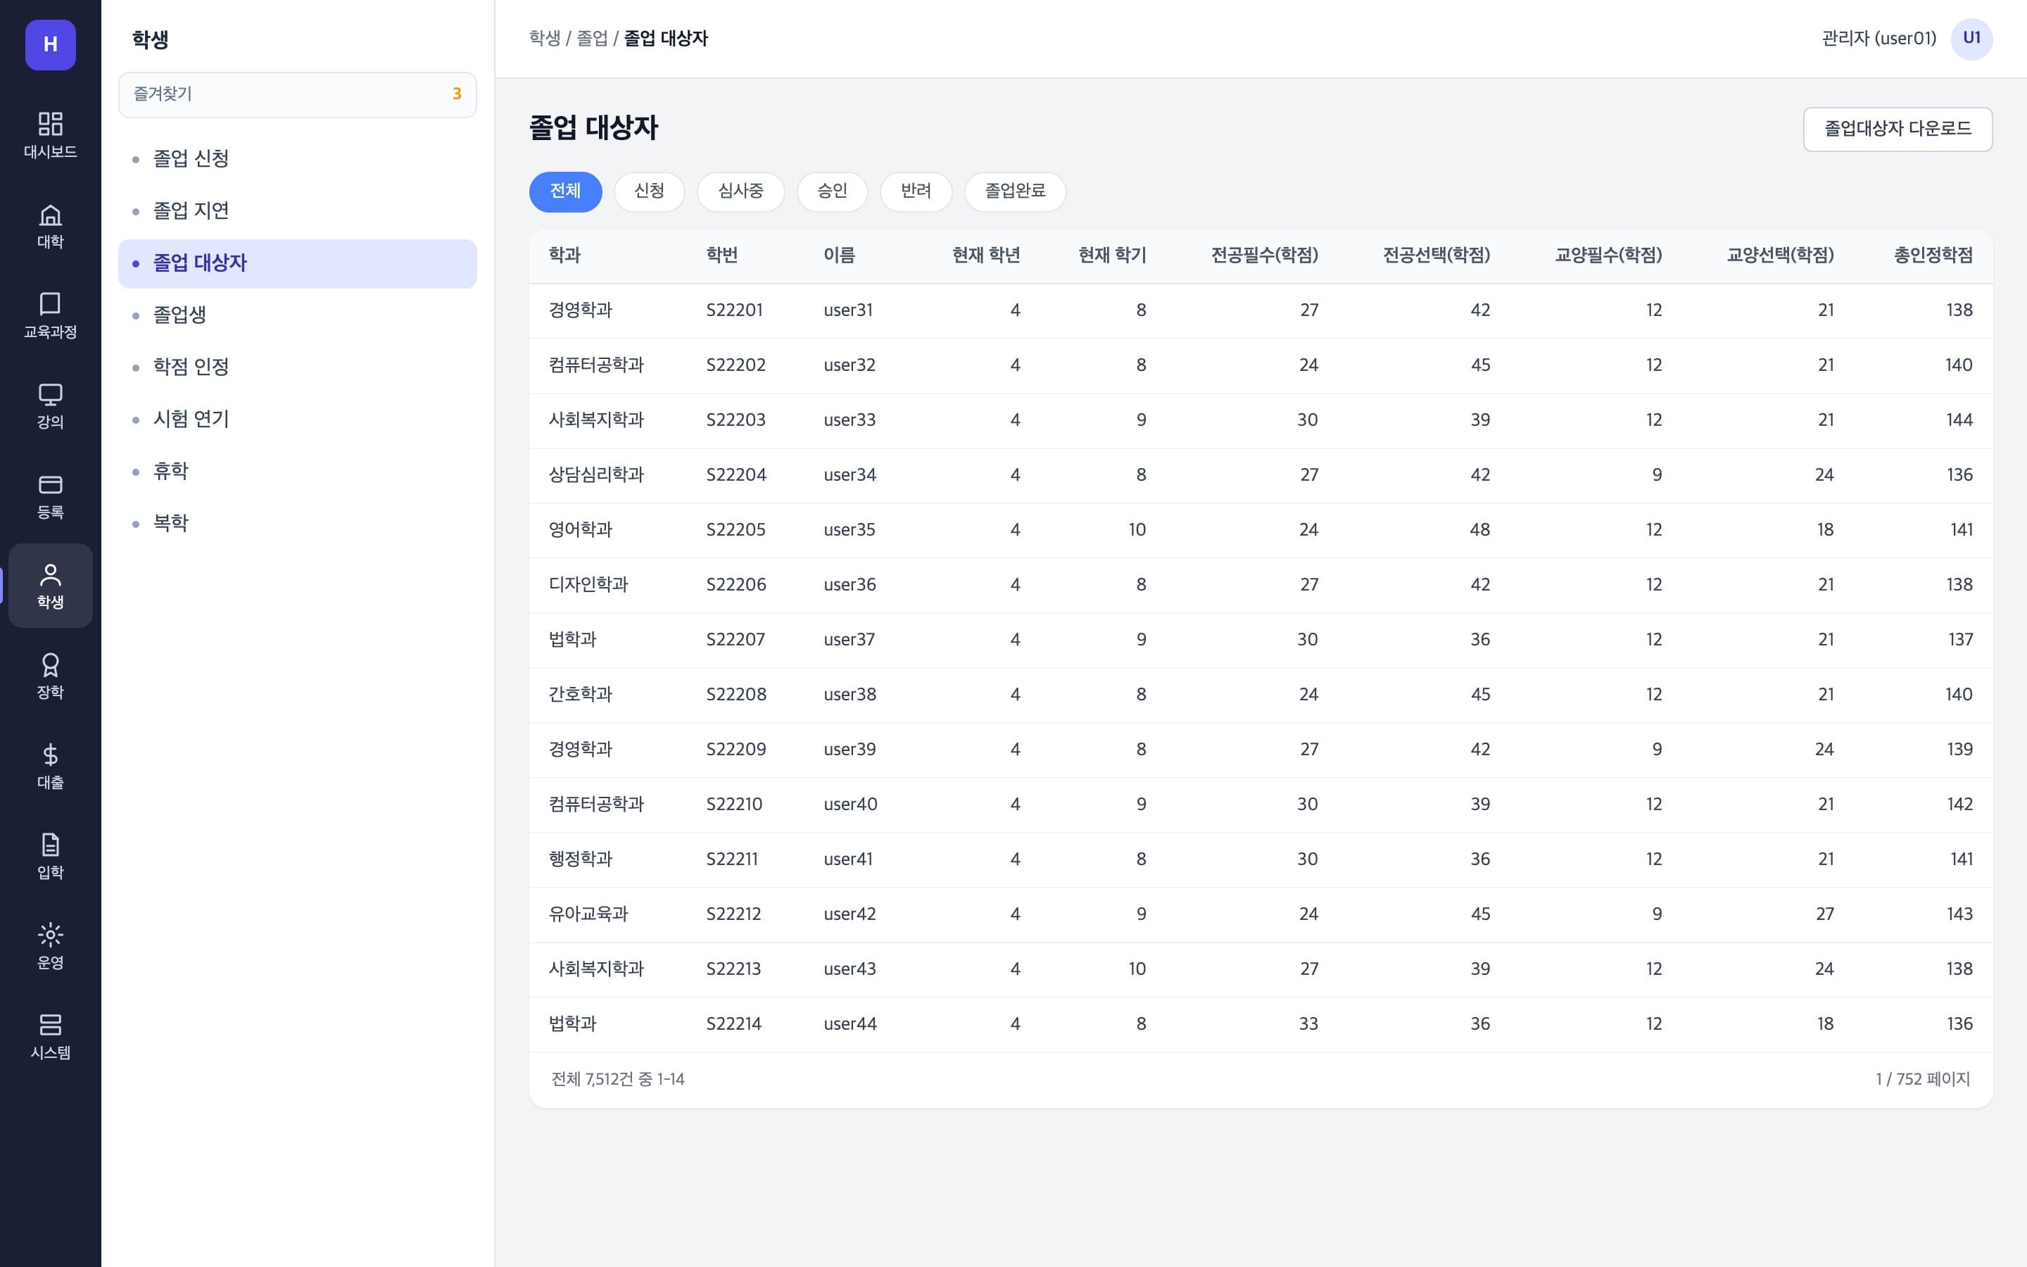Viewport: 2027px width, 1267px height.
Task: Select the user35 name cell
Action: (850, 529)
